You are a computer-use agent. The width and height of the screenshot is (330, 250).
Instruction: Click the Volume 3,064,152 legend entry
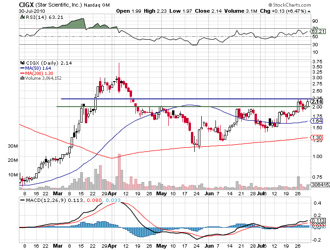click(x=43, y=78)
